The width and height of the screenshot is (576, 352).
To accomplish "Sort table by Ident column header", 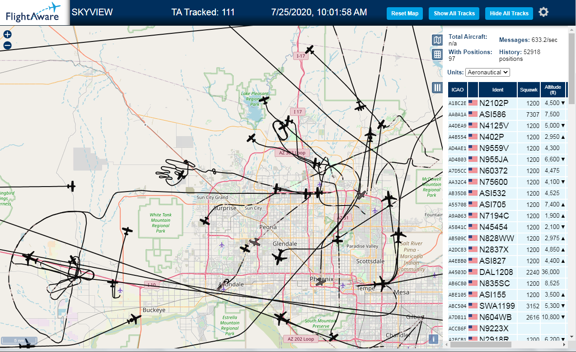I will (x=497, y=90).
